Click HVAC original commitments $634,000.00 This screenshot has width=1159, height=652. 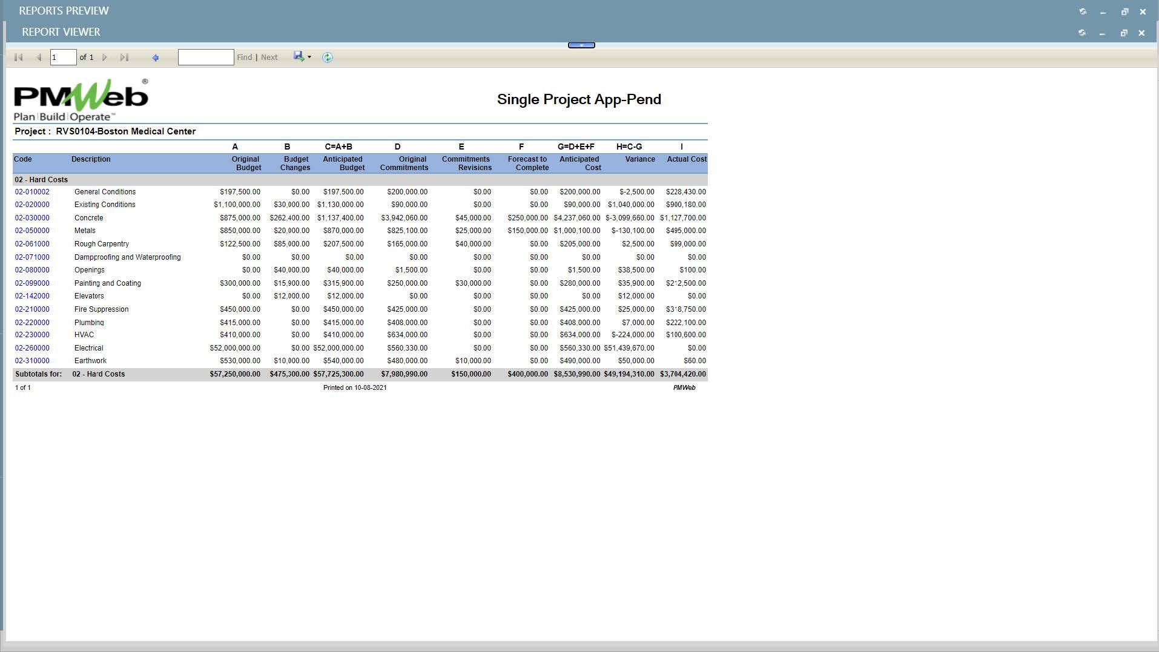408,335
